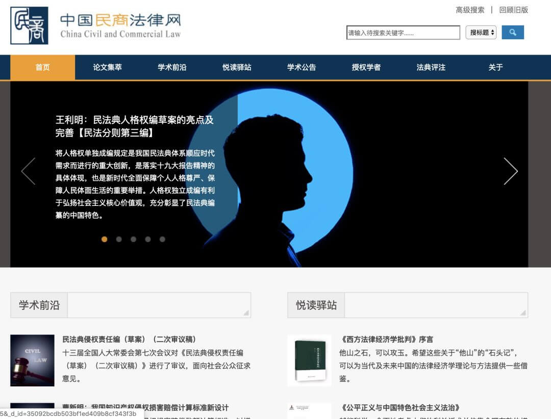The height and width of the screenshot is (419, 551).
Task: Click the CIVIL LAW gavel article thumbnail
Action: (32, 360)
